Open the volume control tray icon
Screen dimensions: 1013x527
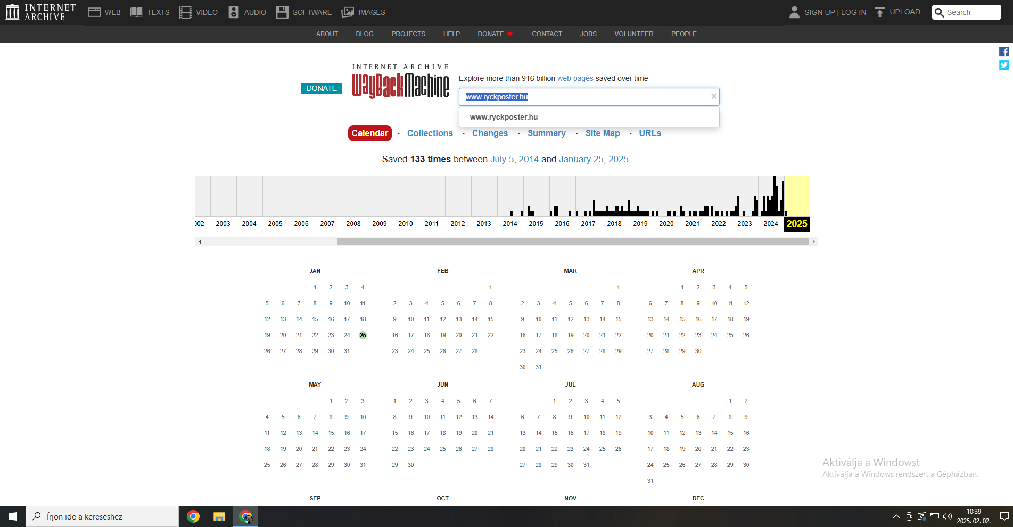[948, 516]
